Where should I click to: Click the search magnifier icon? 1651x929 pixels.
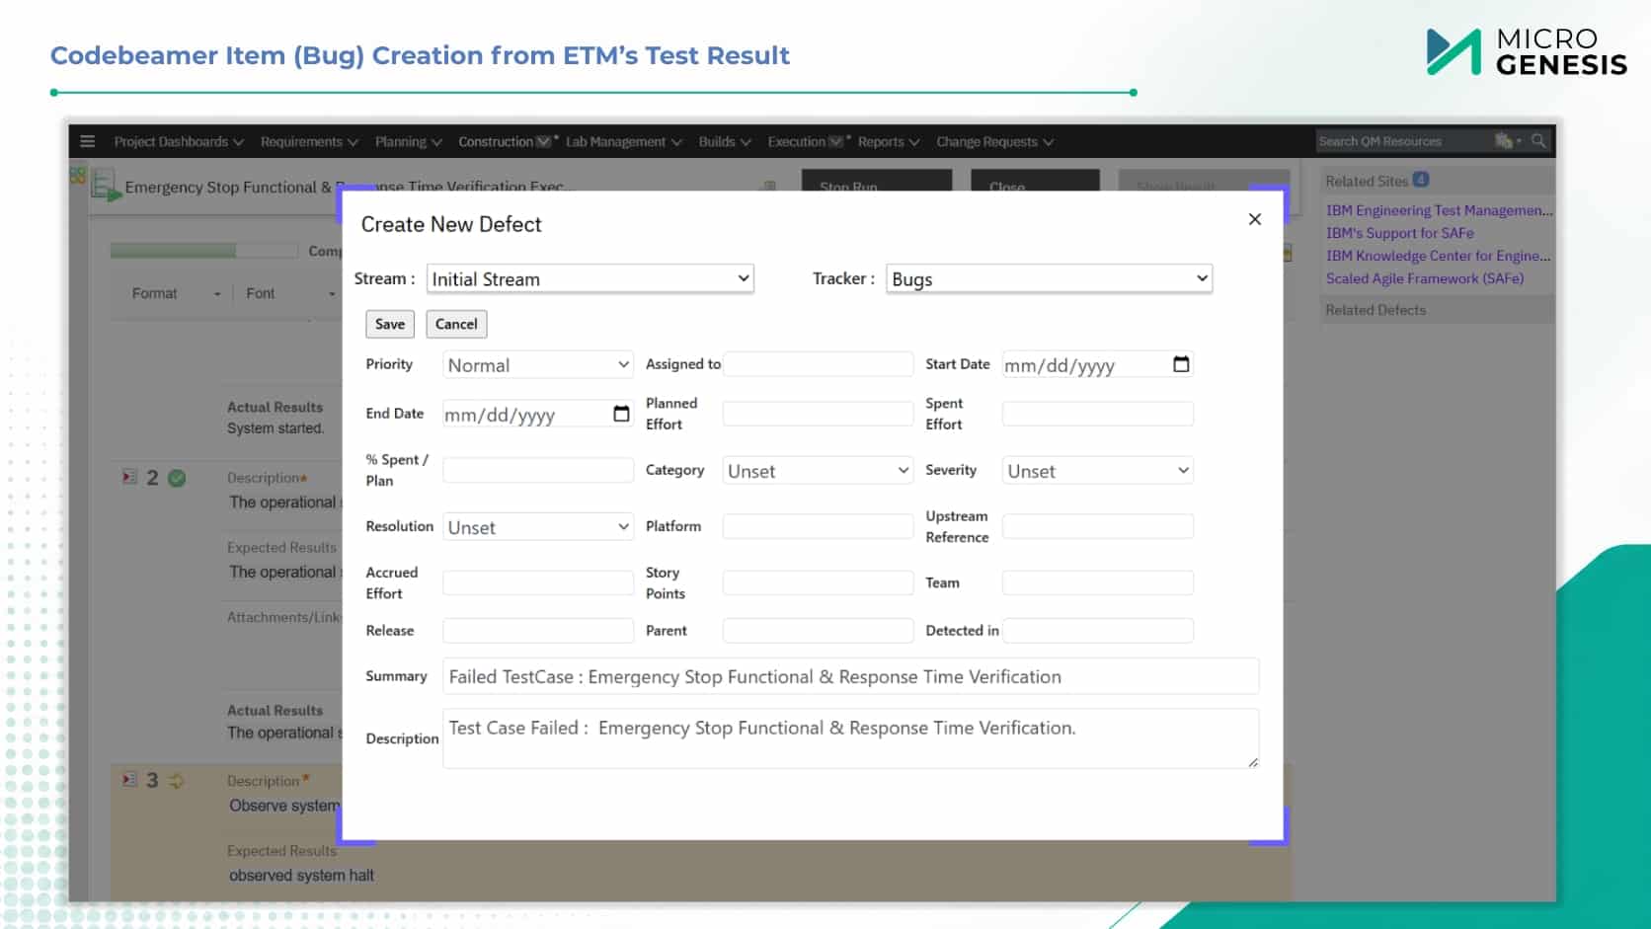tap(1537, 141)
